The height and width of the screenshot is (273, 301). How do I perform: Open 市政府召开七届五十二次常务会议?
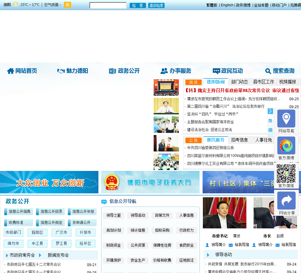pyautogui.click(x=34, y=265)
